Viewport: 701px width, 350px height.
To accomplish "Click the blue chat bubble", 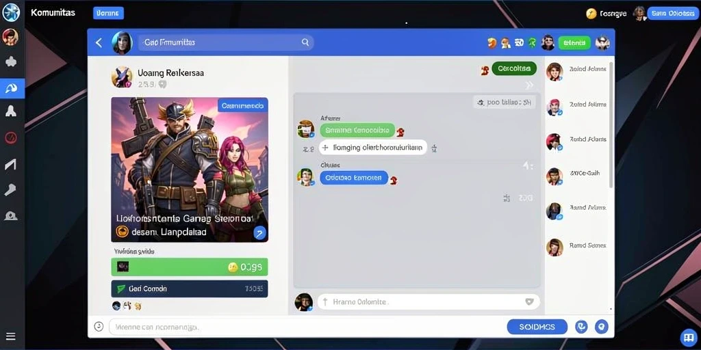I will click(354, 178).
